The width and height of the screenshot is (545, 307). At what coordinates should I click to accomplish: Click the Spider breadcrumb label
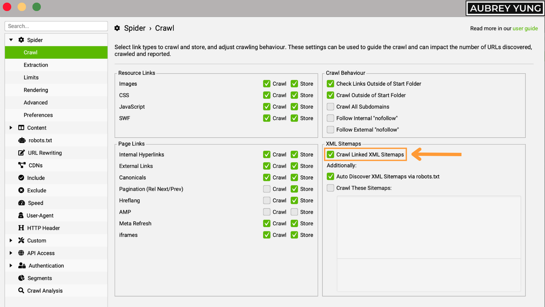click(135, 28)
